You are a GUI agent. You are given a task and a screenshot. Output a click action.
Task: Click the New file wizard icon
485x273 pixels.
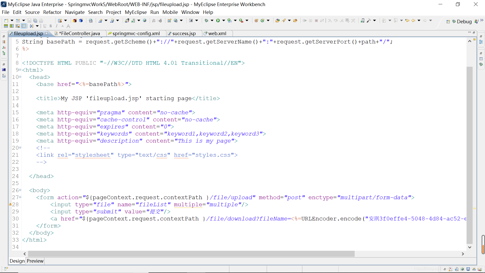coord(6,20)
